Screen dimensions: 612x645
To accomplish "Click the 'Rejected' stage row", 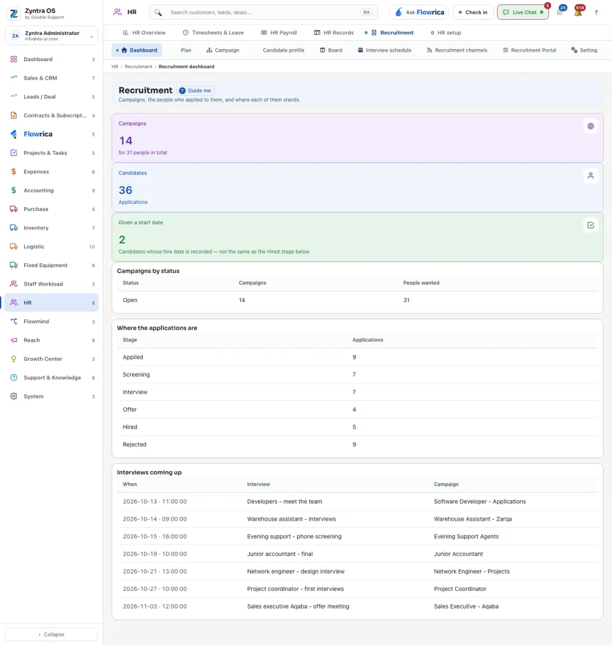I will (358, 445).
